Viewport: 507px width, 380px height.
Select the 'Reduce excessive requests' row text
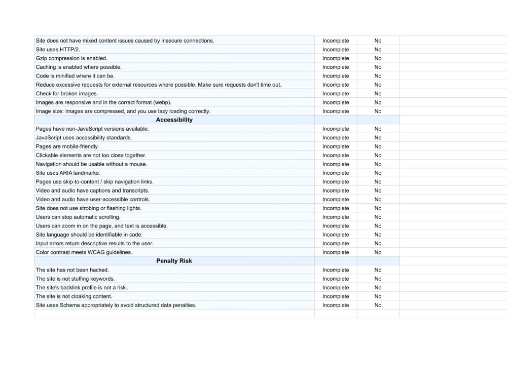(158, 85)
